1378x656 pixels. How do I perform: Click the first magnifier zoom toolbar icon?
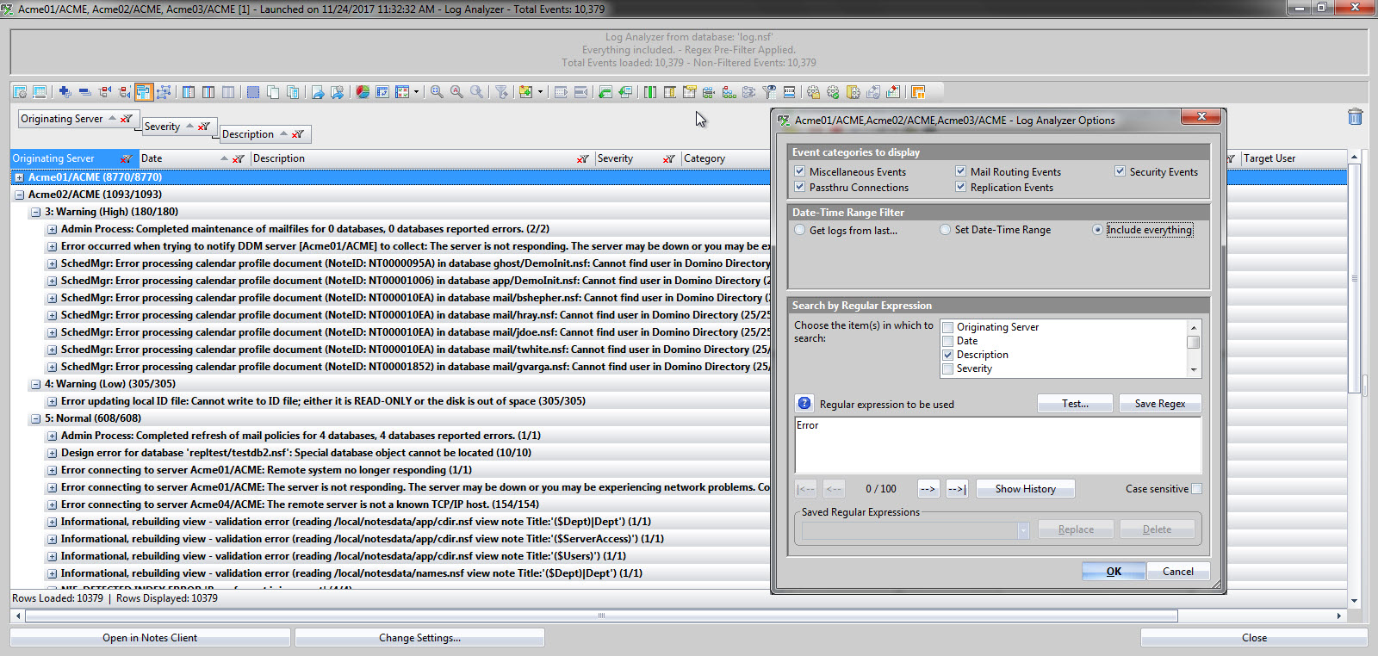[x=437, y=92]
